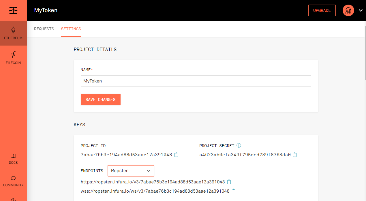Click the PROJECT DETAILS heading

(95, 49)
